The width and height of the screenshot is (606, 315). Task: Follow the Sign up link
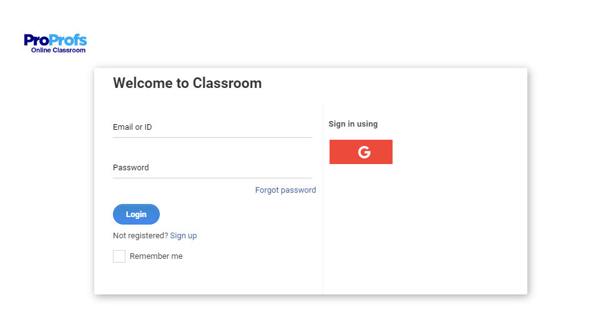183,236
